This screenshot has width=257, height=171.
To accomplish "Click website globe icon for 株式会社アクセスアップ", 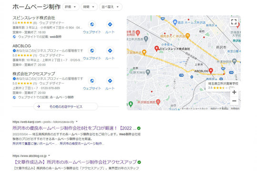I will [92, 81].
